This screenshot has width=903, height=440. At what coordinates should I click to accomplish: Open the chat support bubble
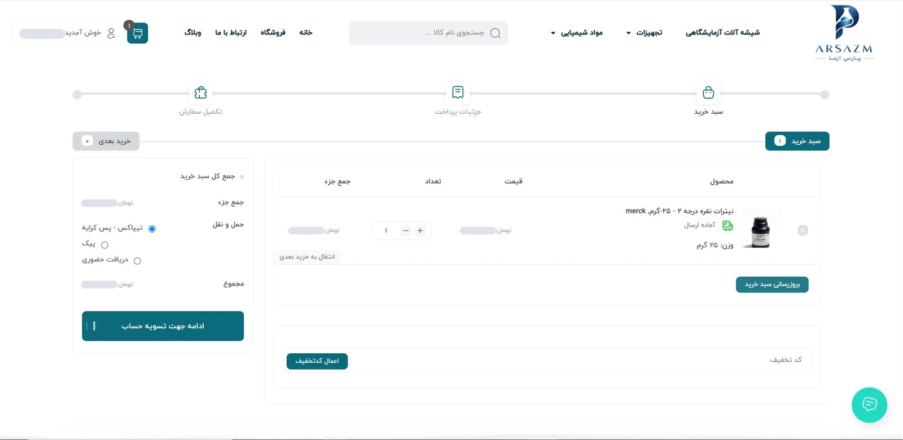click(x=869, y=405)
